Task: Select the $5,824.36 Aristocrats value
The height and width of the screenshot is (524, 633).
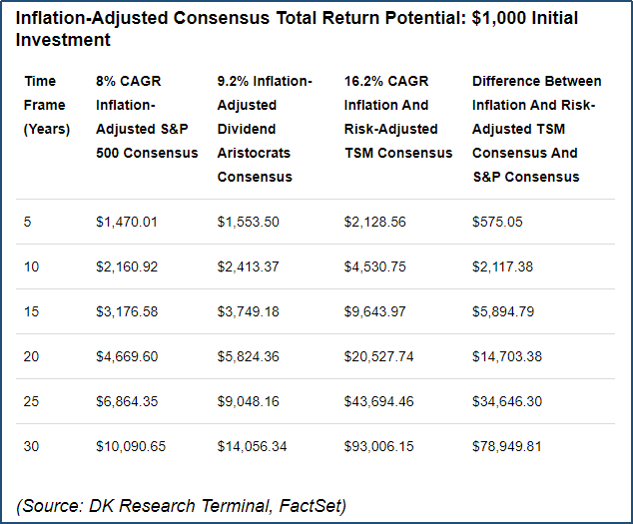Action: click(248, 356)
